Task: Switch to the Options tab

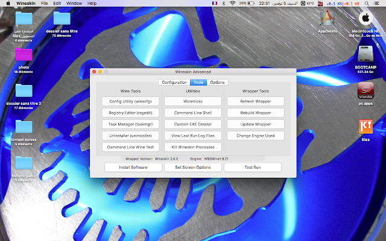Action: (217, 83)
